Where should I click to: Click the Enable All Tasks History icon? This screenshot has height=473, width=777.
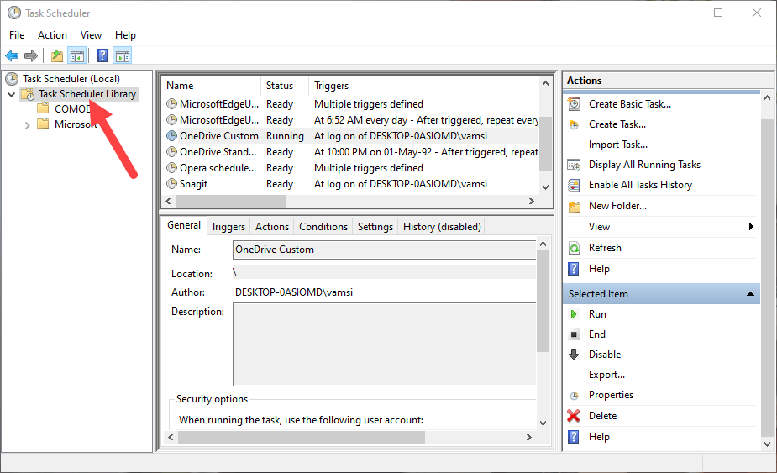click(574, 185)
